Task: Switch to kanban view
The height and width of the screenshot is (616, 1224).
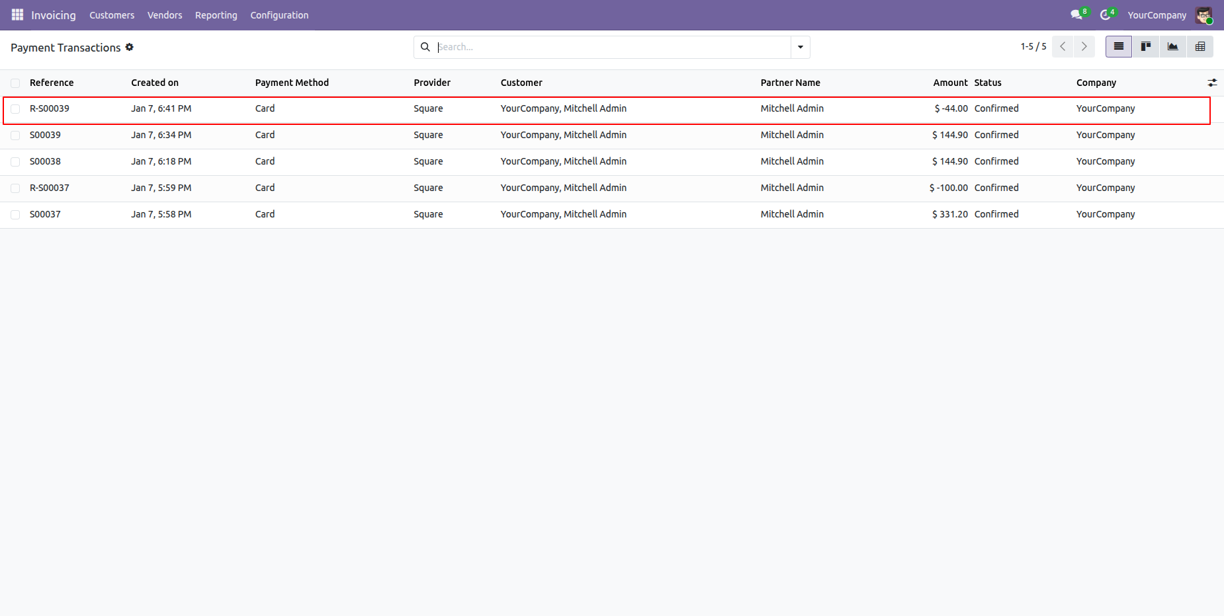Action: coord(1146,46)
